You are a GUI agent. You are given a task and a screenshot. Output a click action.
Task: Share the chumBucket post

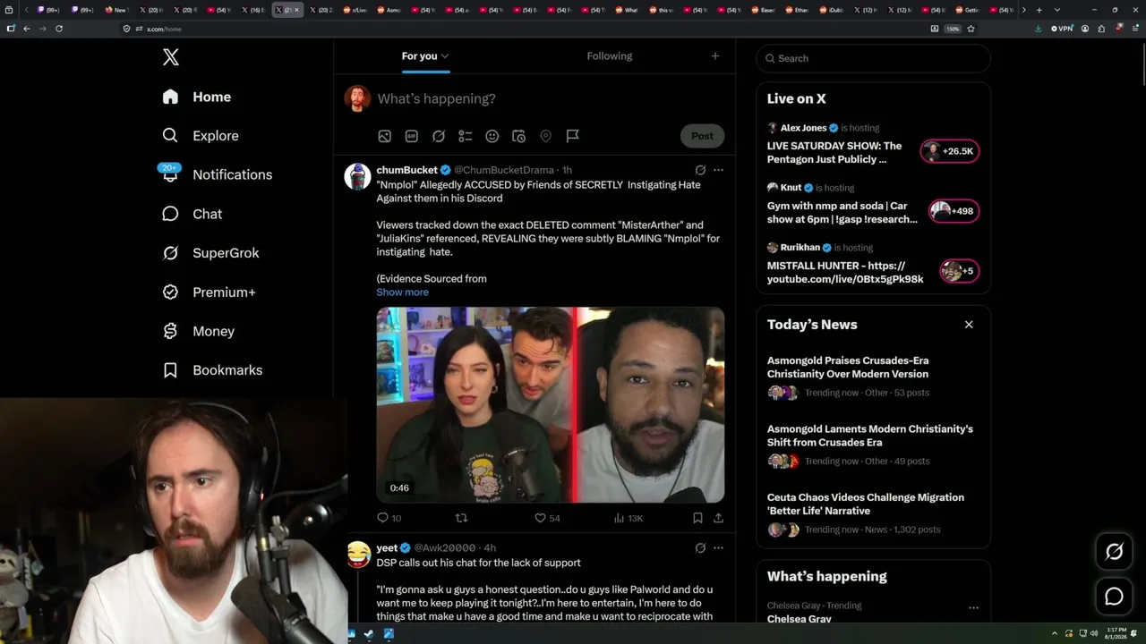[x=718, y=518]
